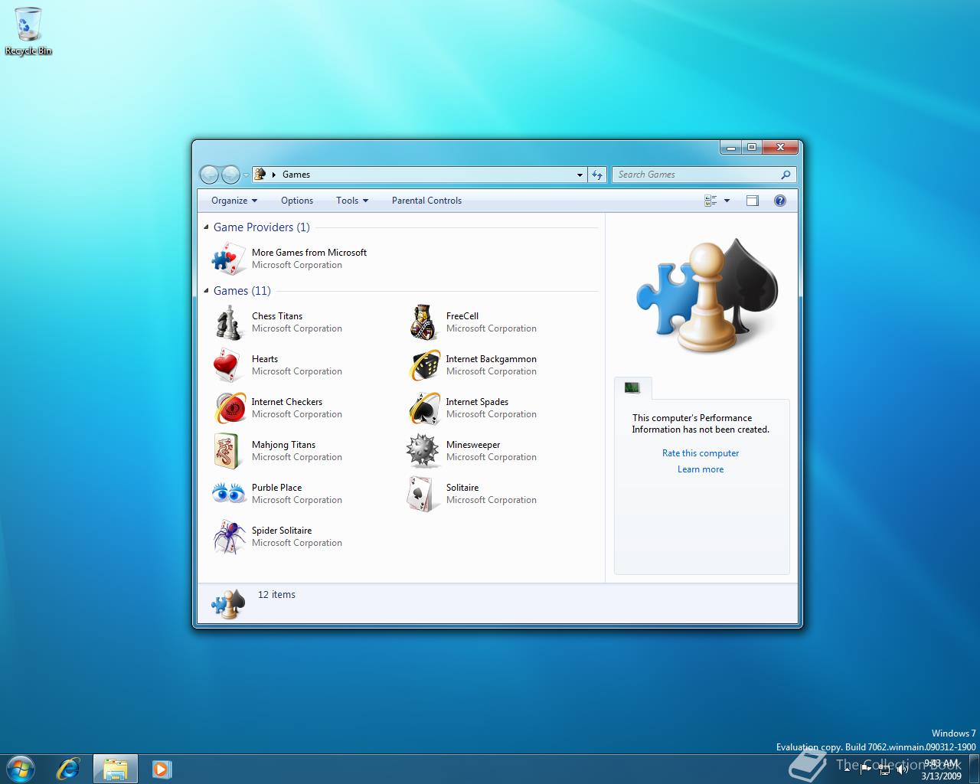Viewport: 980px width, 784px height.
Task: Click the Mahjong Titans tile icon
Action: pos(228,451)
